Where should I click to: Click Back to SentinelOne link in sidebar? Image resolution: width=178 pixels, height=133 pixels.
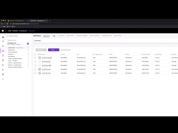click(x=13, y=40)
